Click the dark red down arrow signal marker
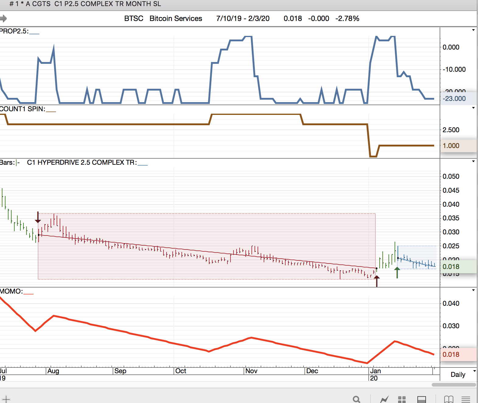The width and height of the screenshot is (478, 403). coord(38,217)
